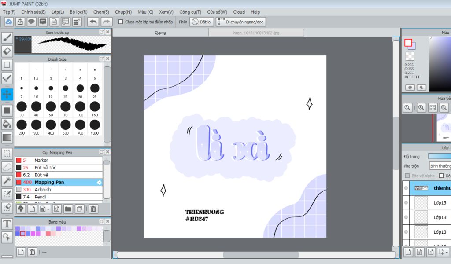Switch to the Q.png tab

point(160,33)
